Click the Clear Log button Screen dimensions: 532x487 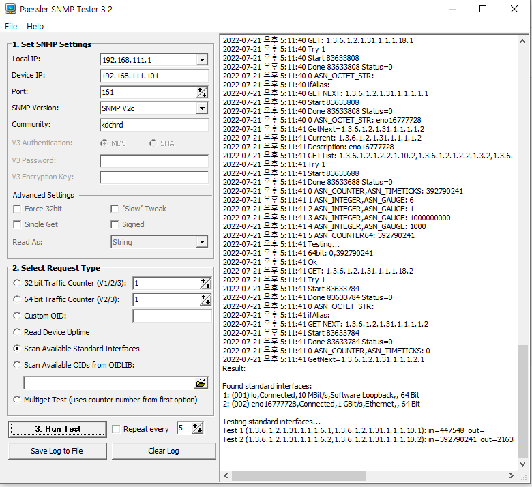pos(164,451)
